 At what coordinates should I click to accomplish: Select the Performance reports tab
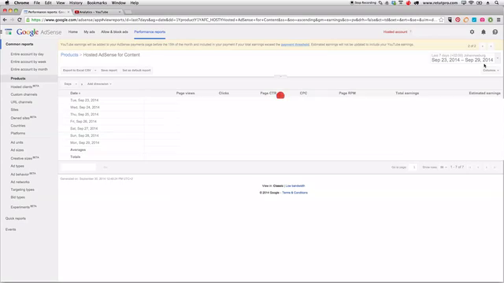point(150,31)
